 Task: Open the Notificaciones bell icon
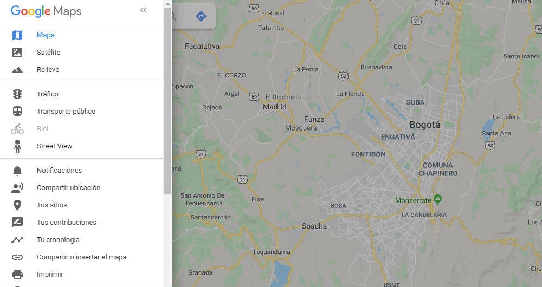pyautogui.click(x=17, y=170)
